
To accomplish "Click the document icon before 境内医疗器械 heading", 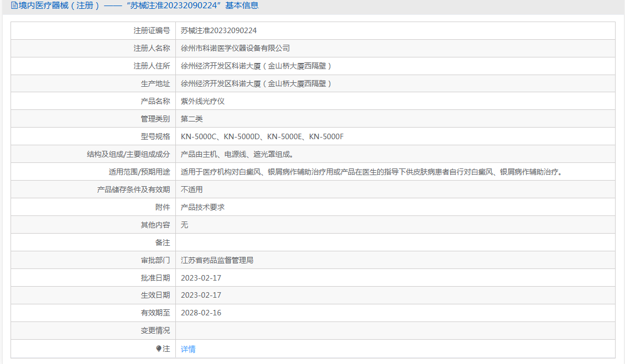I will (x=14, y=6).
